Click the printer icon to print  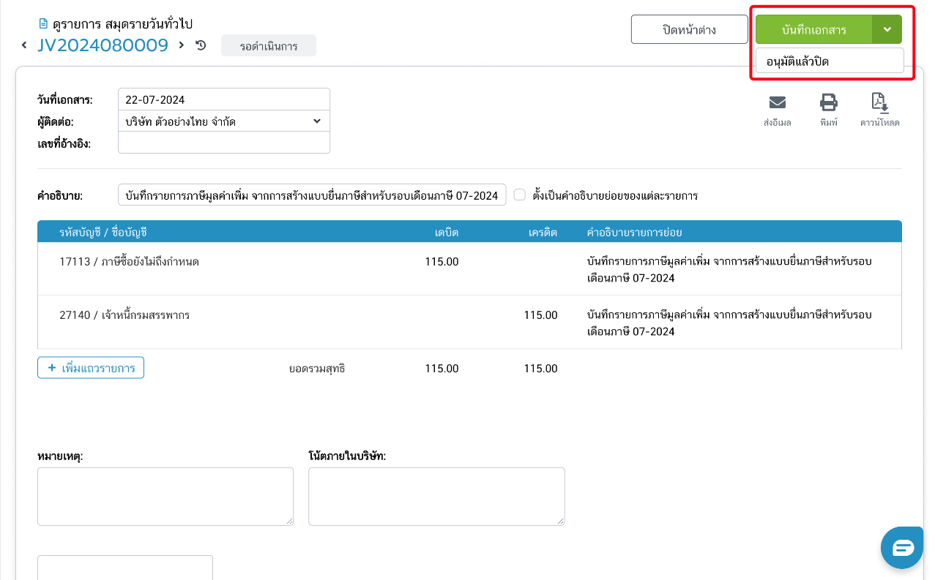click(x=829, y=102)
